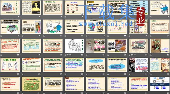Click the star icon beneath slide 17
This screenshot has height=94, width=170.
pos(1,55)
